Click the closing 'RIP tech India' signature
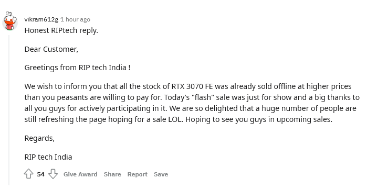The height and width of the screenshot is (190, 367). point(48,157)
